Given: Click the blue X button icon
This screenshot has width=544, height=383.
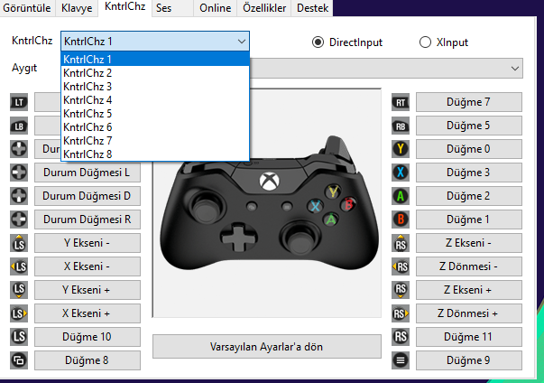Looking at the screenshot, I should (401, 173).
